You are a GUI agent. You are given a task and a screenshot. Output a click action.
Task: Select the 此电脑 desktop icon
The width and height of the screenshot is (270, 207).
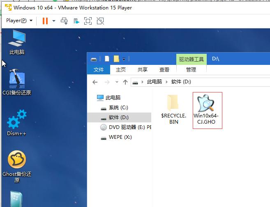click(x=17, y=42)
